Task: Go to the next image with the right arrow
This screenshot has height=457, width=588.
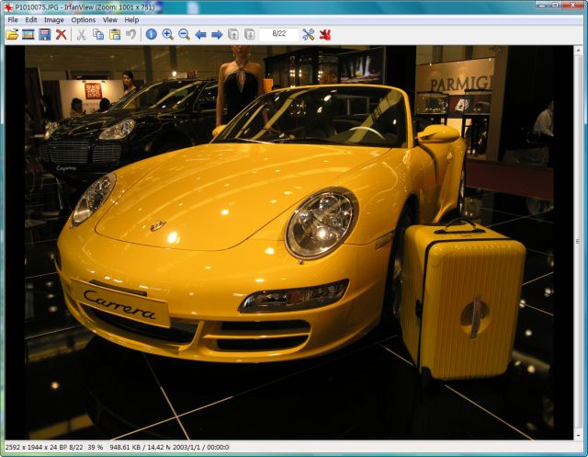Action: tap(217, 34)
